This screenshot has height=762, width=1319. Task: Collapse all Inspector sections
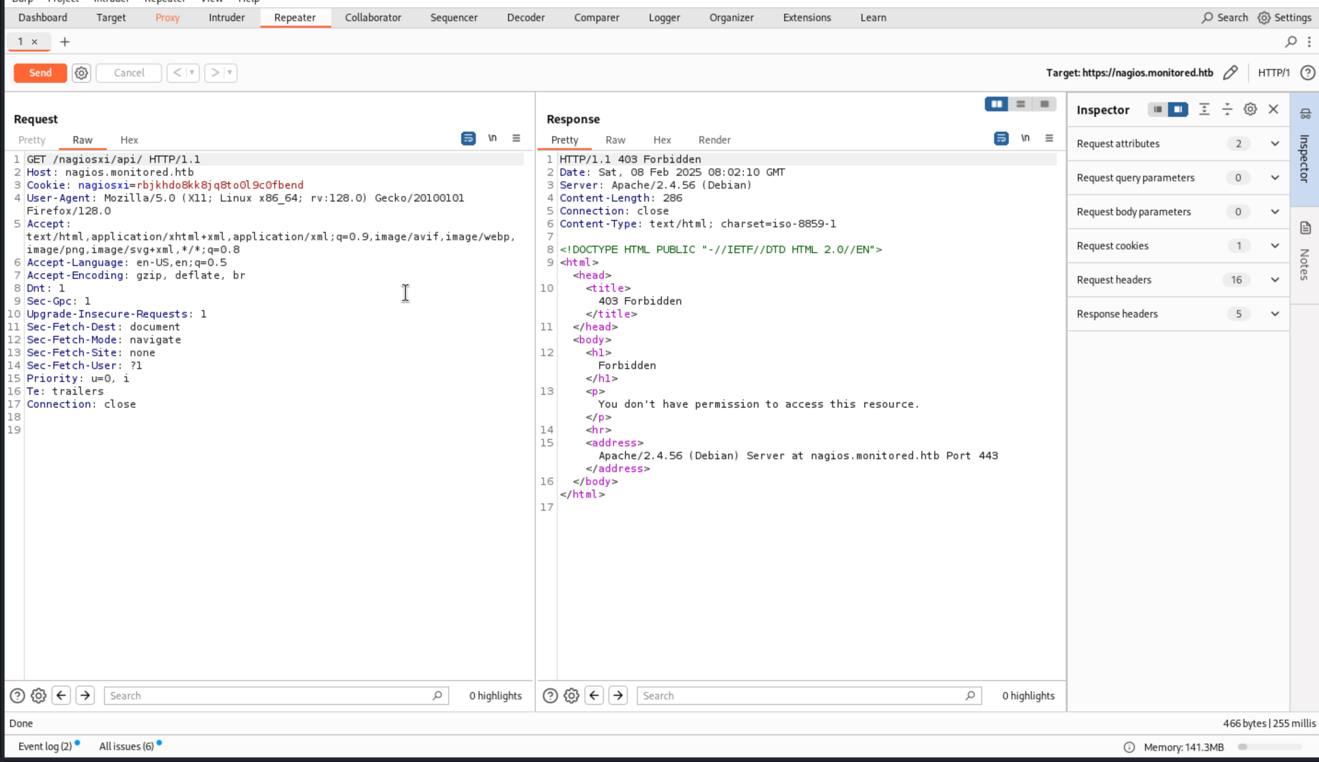point(1227,110)
